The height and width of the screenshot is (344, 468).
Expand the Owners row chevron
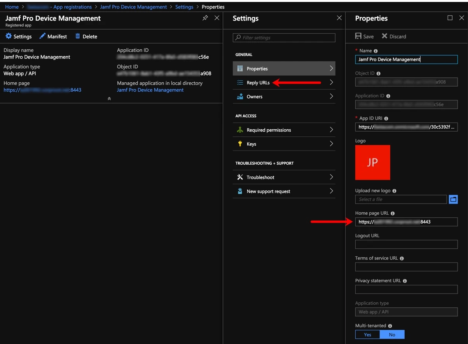[x=331, y=96]
